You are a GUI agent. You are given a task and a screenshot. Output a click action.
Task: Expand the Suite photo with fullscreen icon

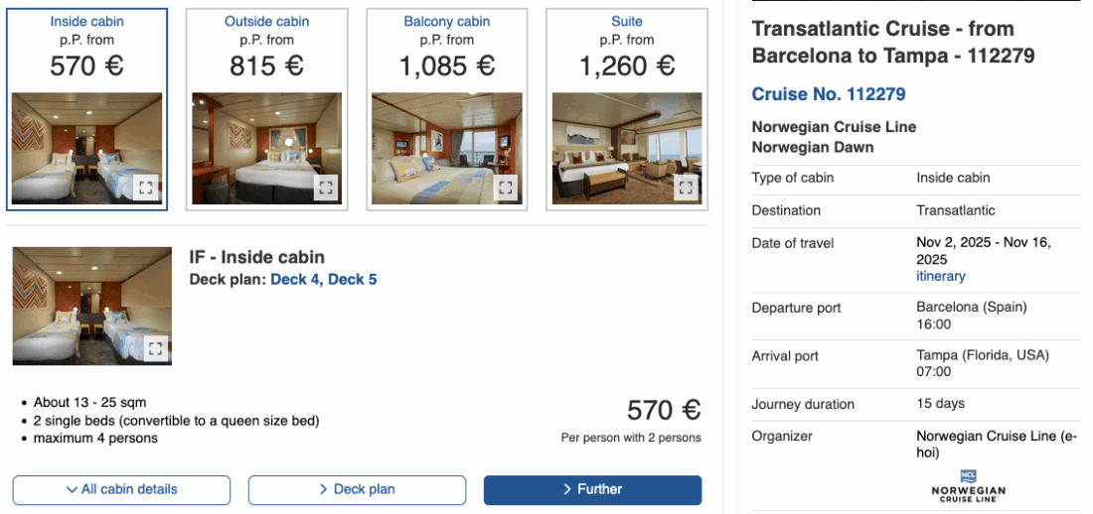686,188
